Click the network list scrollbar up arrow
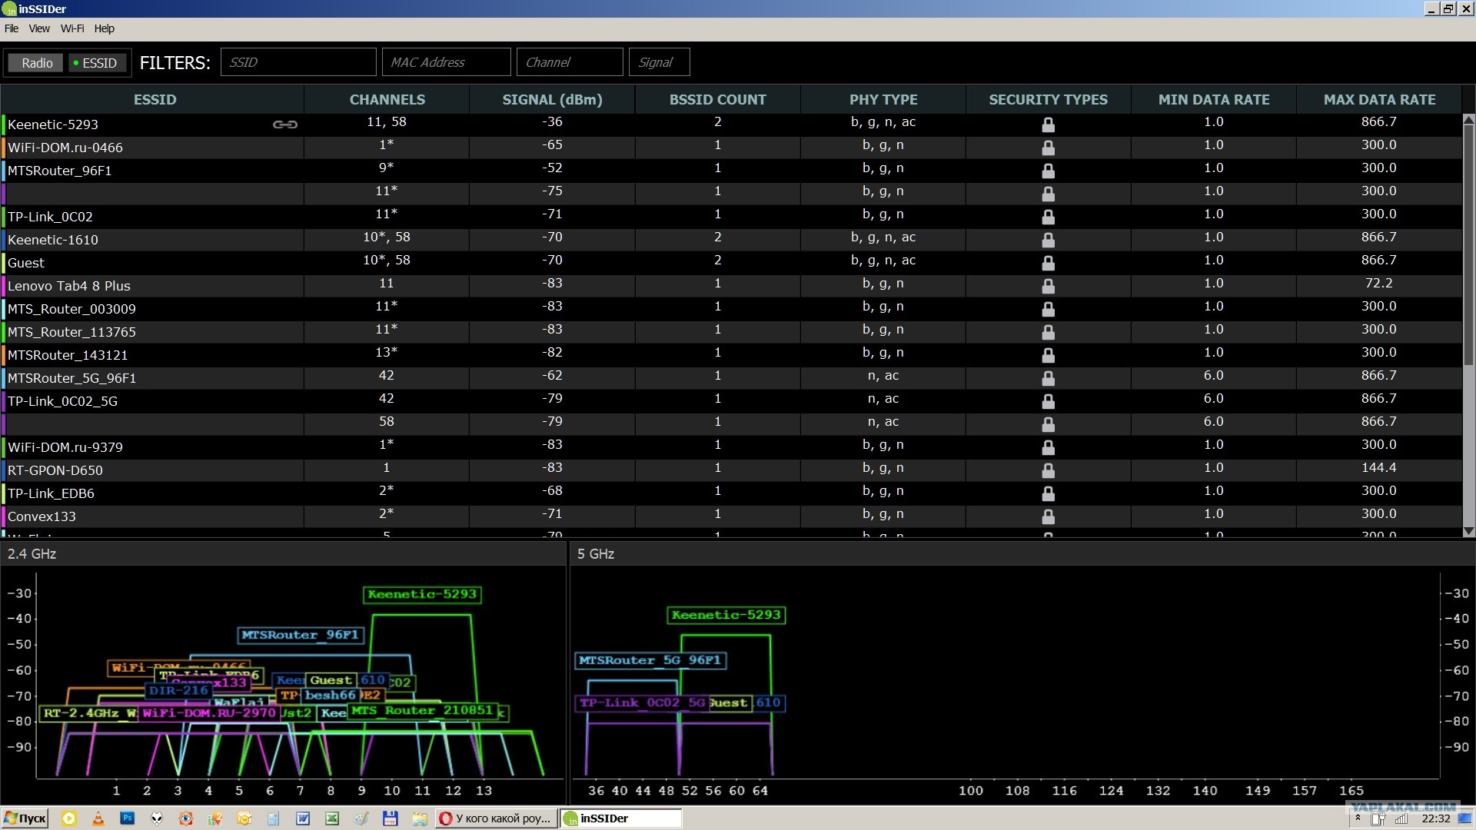1476x830 pixels. pos(1468,120)
